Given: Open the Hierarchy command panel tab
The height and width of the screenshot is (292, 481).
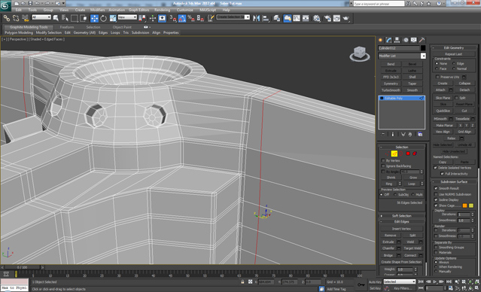Looking at the screenshot, I should coord(397,40).
